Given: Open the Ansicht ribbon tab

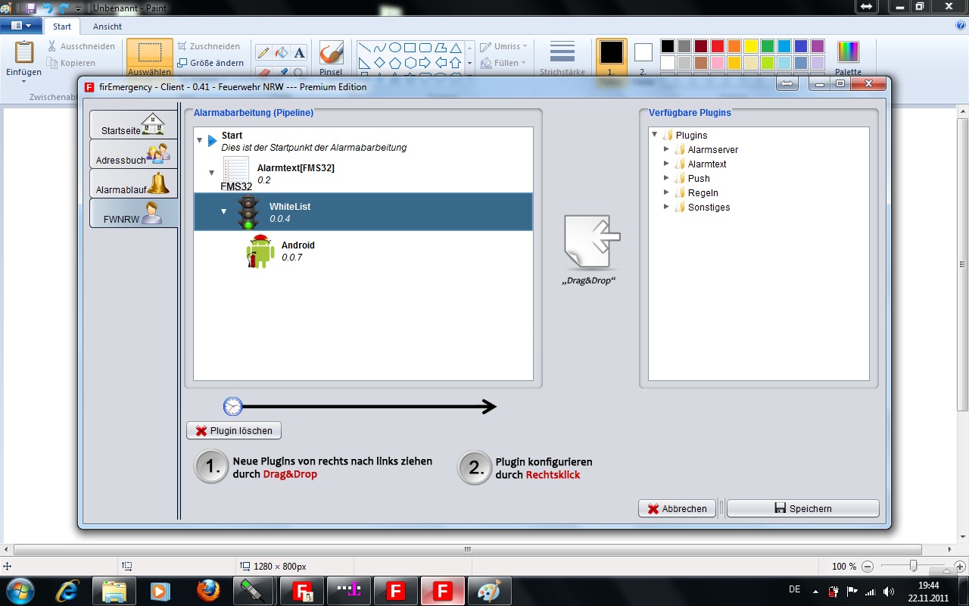Looking at the screenshot, I should click(x=107, y=27).
